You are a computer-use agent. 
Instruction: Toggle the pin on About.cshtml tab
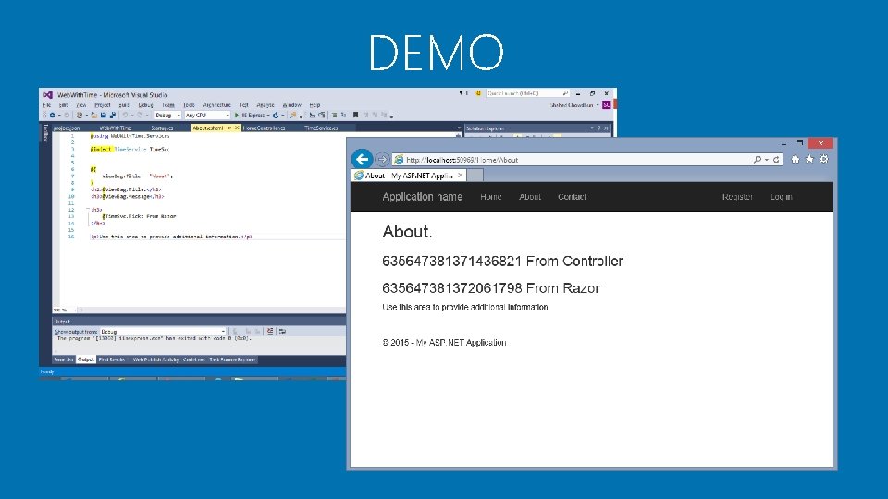click(229, 128)
